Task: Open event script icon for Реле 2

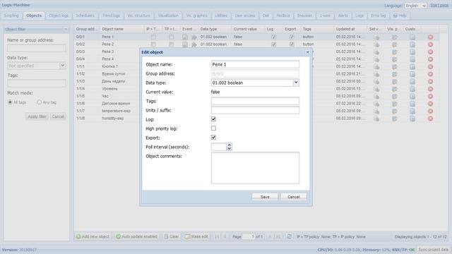Action: coord(185,44)
